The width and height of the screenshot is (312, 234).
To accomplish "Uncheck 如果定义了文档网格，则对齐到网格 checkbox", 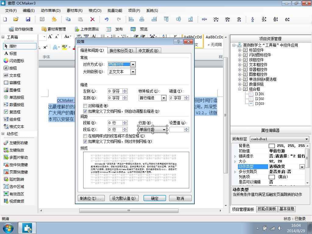I will pyautogui.click(x=85, y=142).
